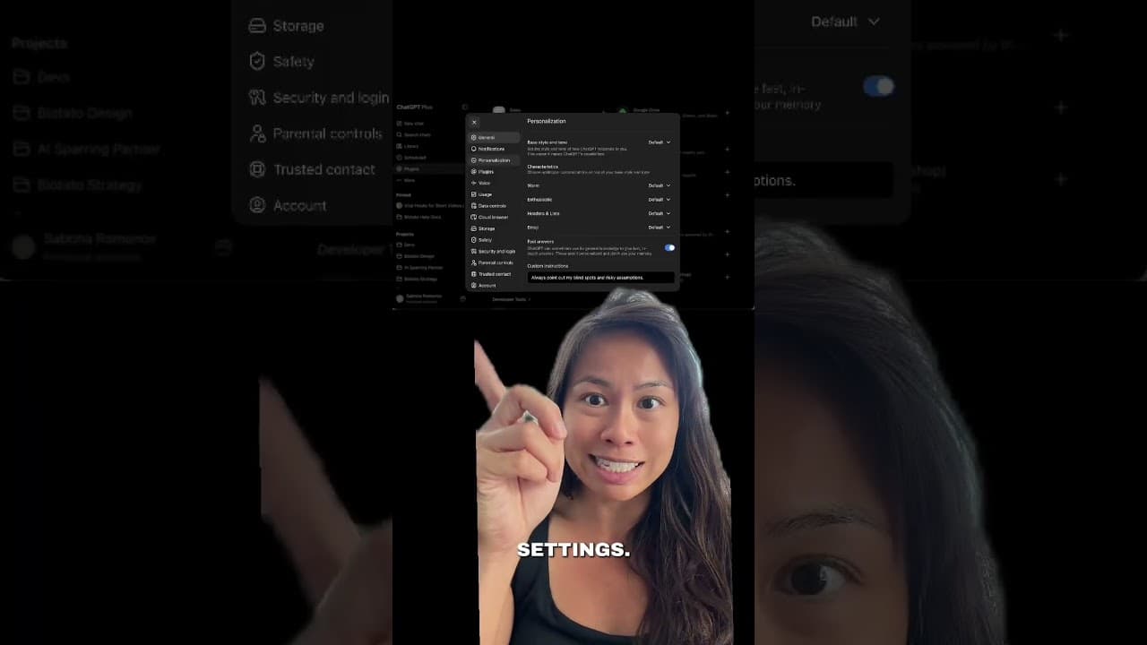This screenshot has width=1147, height=645.
Task: Open the Voice settings section
Action: tap(494, 183)
